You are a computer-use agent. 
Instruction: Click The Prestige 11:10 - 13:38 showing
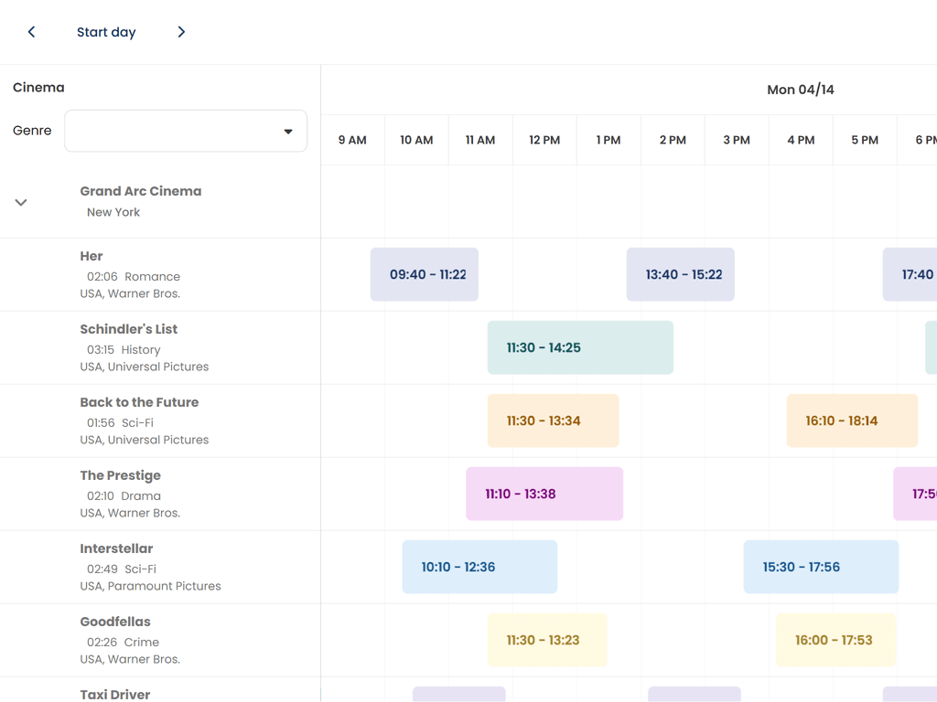point(544,494)
